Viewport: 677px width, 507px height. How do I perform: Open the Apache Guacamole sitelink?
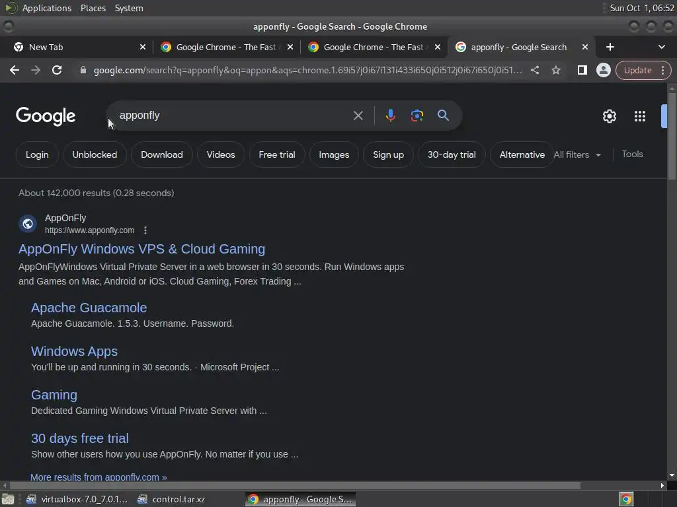click(x=89, y=308)
